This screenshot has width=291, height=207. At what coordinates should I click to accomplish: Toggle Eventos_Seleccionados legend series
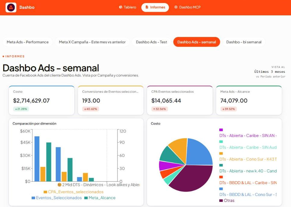(57, 198)
